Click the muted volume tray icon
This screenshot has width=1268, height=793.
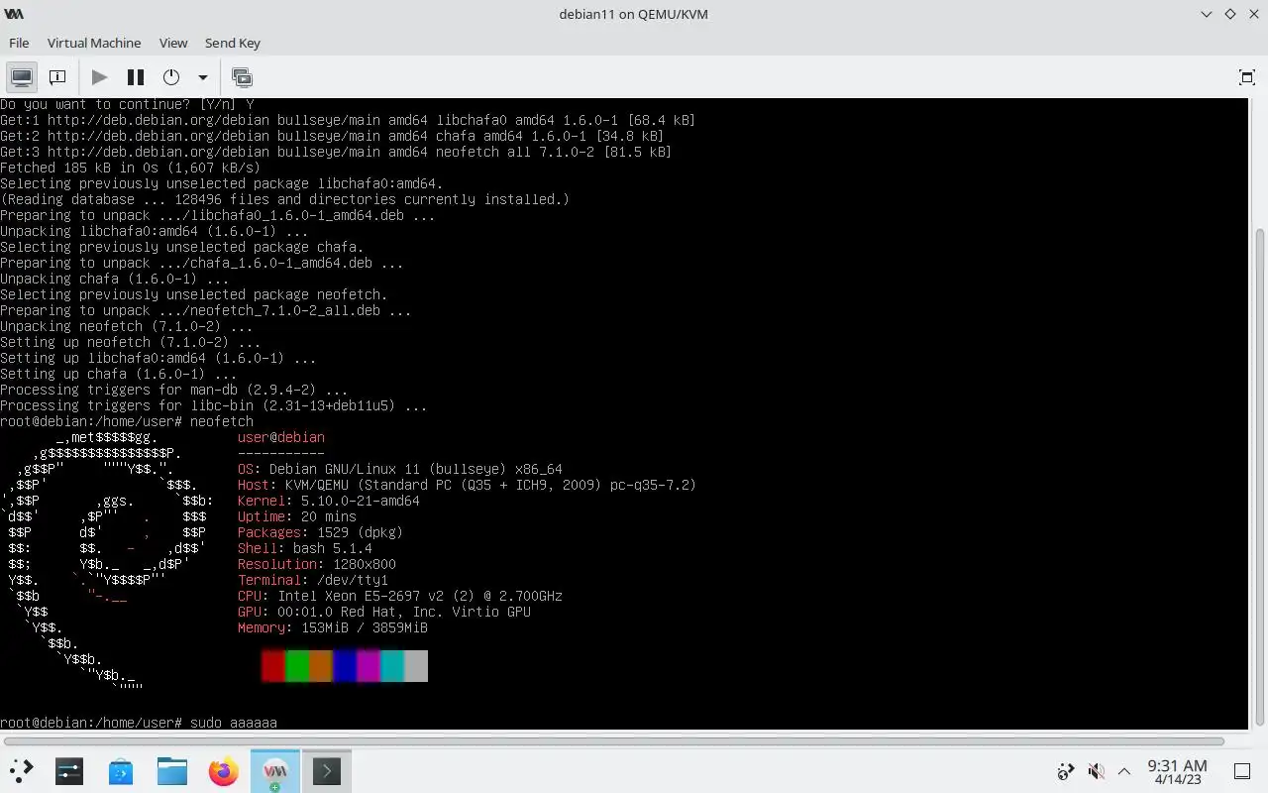[1096, 771]
